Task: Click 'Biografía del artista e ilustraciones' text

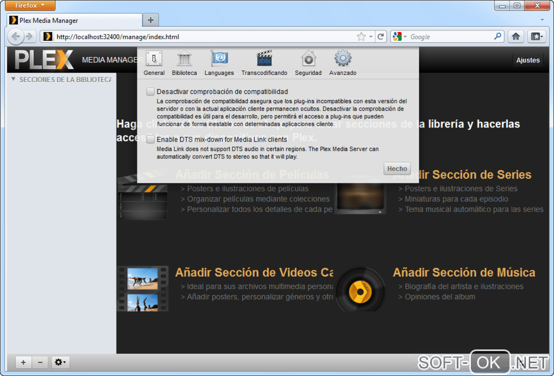Action: pos(464,286)
